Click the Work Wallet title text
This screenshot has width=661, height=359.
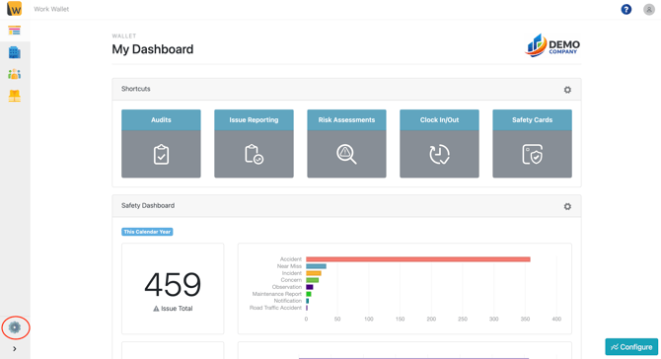pyautogui.click(x=51, y=9)
